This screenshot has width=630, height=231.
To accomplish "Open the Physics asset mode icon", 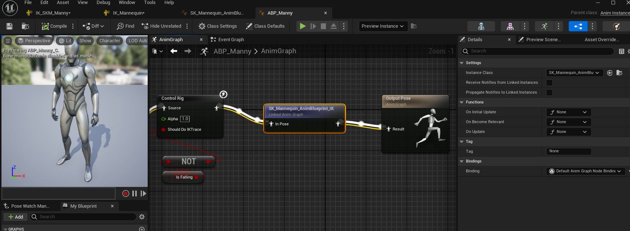I will [617, 26].
